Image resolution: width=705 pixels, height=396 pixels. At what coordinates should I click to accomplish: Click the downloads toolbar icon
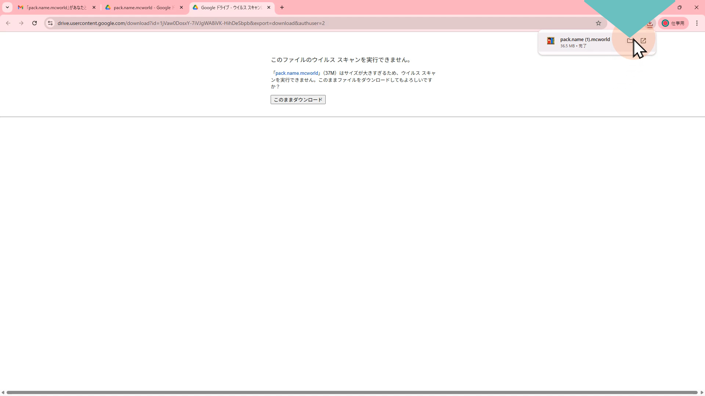pos(650,23)
